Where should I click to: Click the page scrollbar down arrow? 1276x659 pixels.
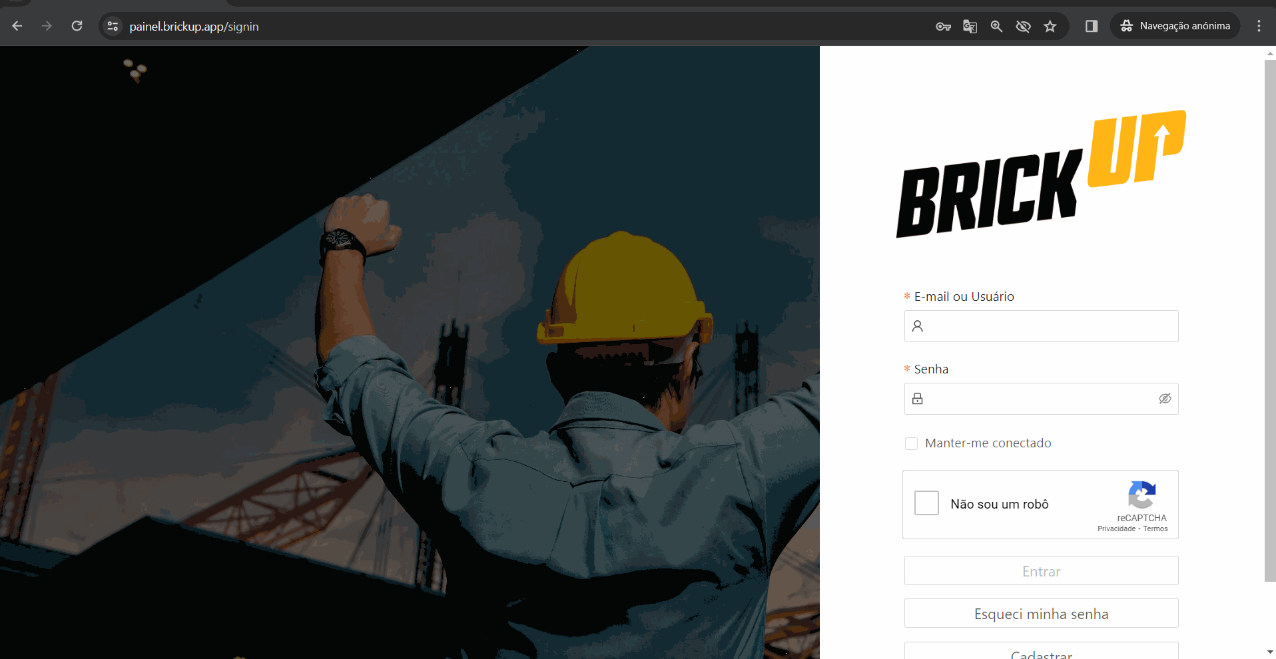pyautogui.click(x=1269, y=653)
